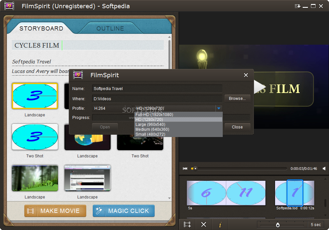Open the title bar options menu icon
The height and width of the screenshot is (230, 329).
[297, 6]
